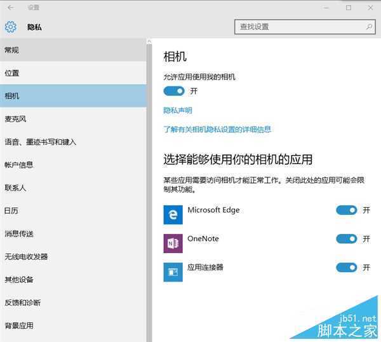Toggle 应用连接器 camera access
The width and height of the screenshot is (381, 342).
pyautogui.click(x=347, y=268)
